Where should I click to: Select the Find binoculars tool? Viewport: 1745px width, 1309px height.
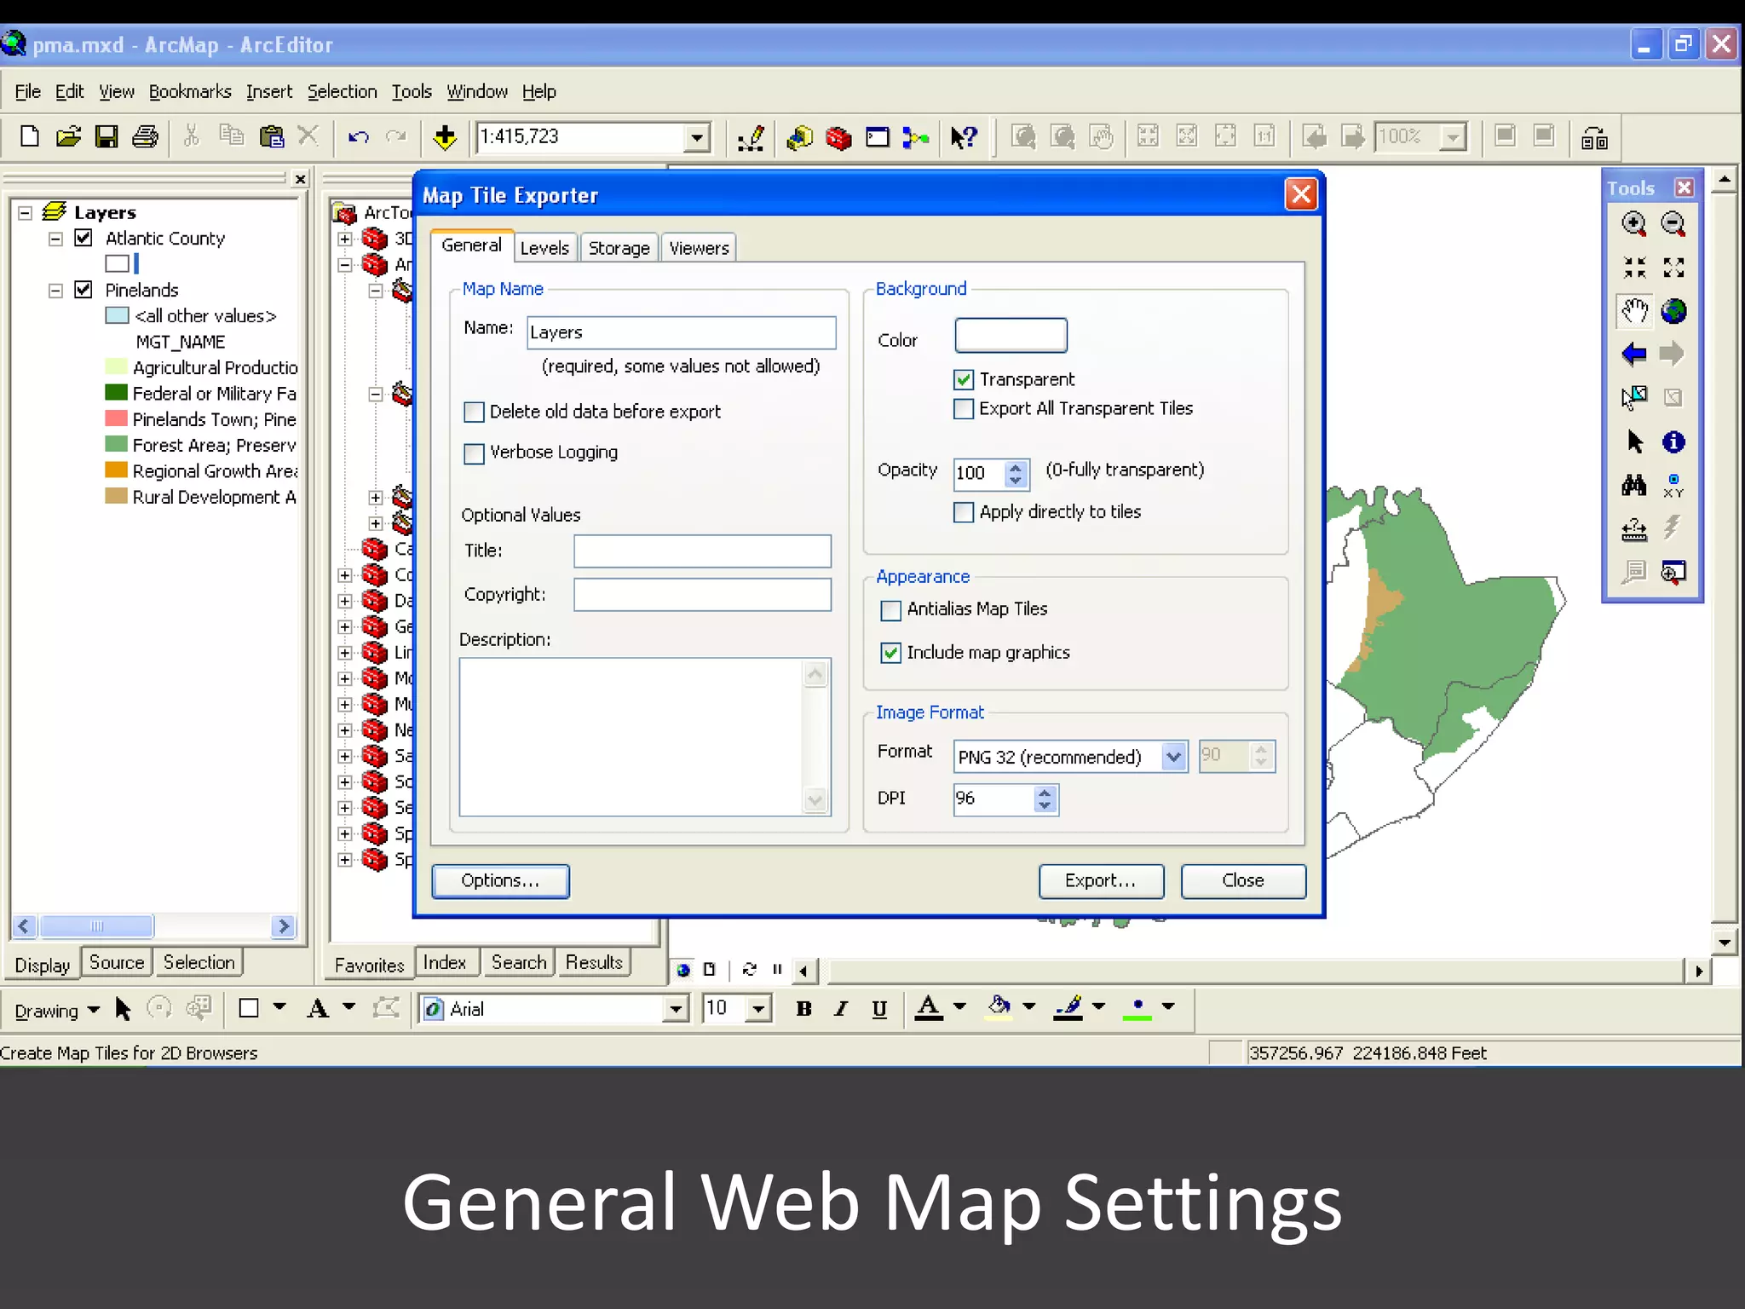(1633, 486)
